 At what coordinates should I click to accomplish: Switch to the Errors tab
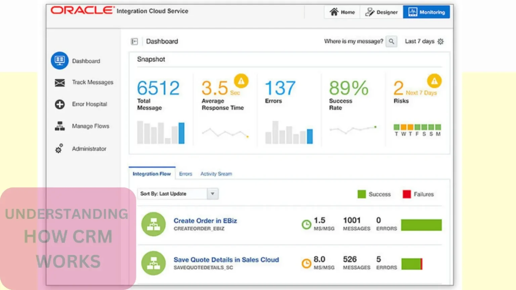[x=185, y=174]
